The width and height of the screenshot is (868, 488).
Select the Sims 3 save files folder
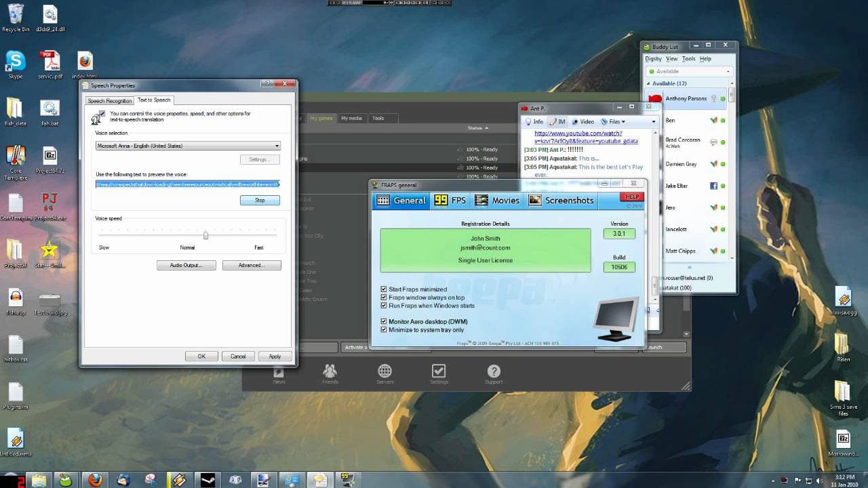click(x=843, y=399)
